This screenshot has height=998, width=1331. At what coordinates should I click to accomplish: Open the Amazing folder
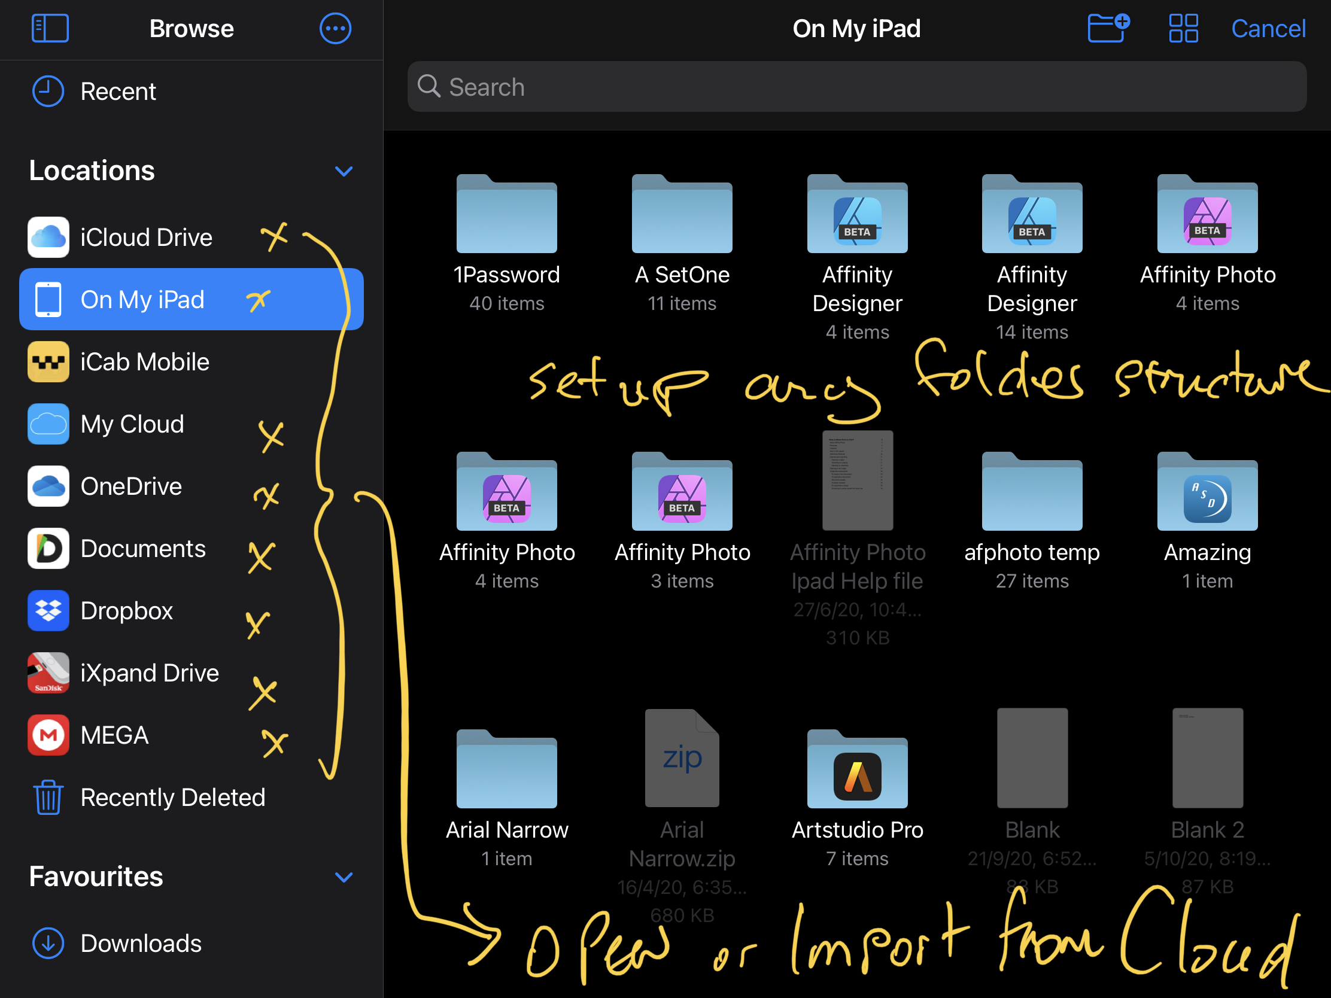1208,491
